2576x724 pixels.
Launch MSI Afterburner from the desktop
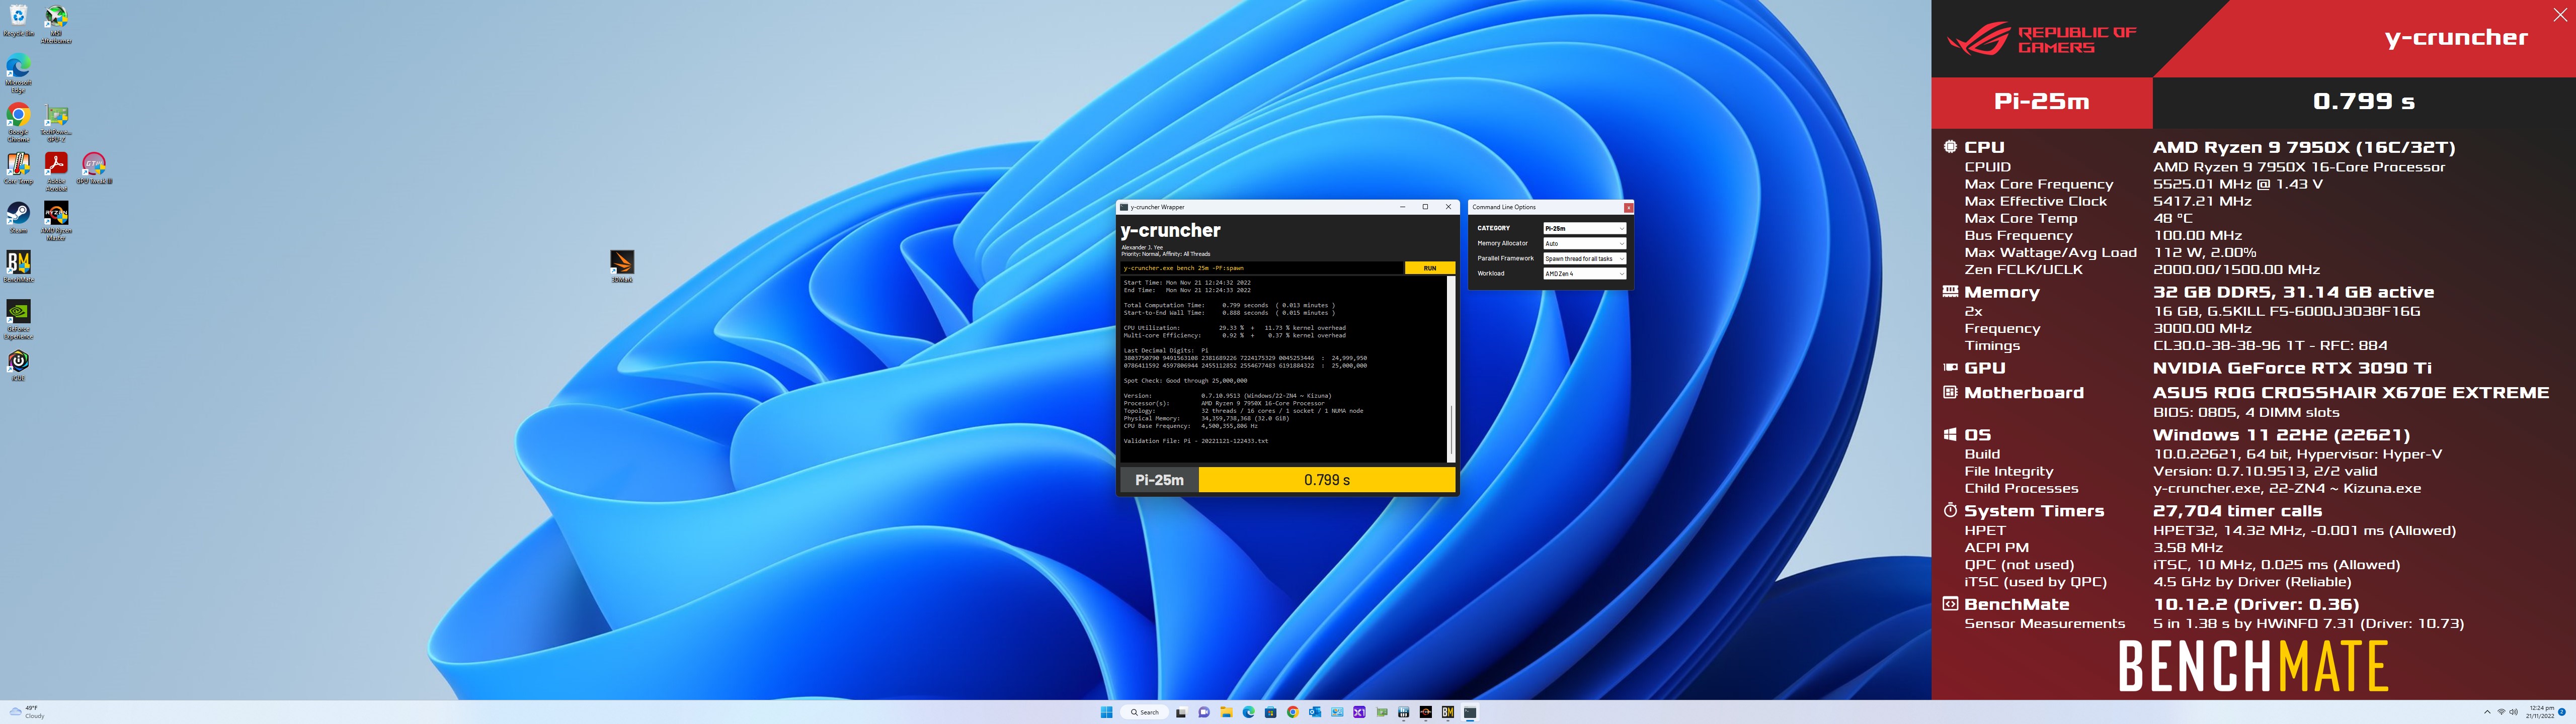click(x=56, y=24)
